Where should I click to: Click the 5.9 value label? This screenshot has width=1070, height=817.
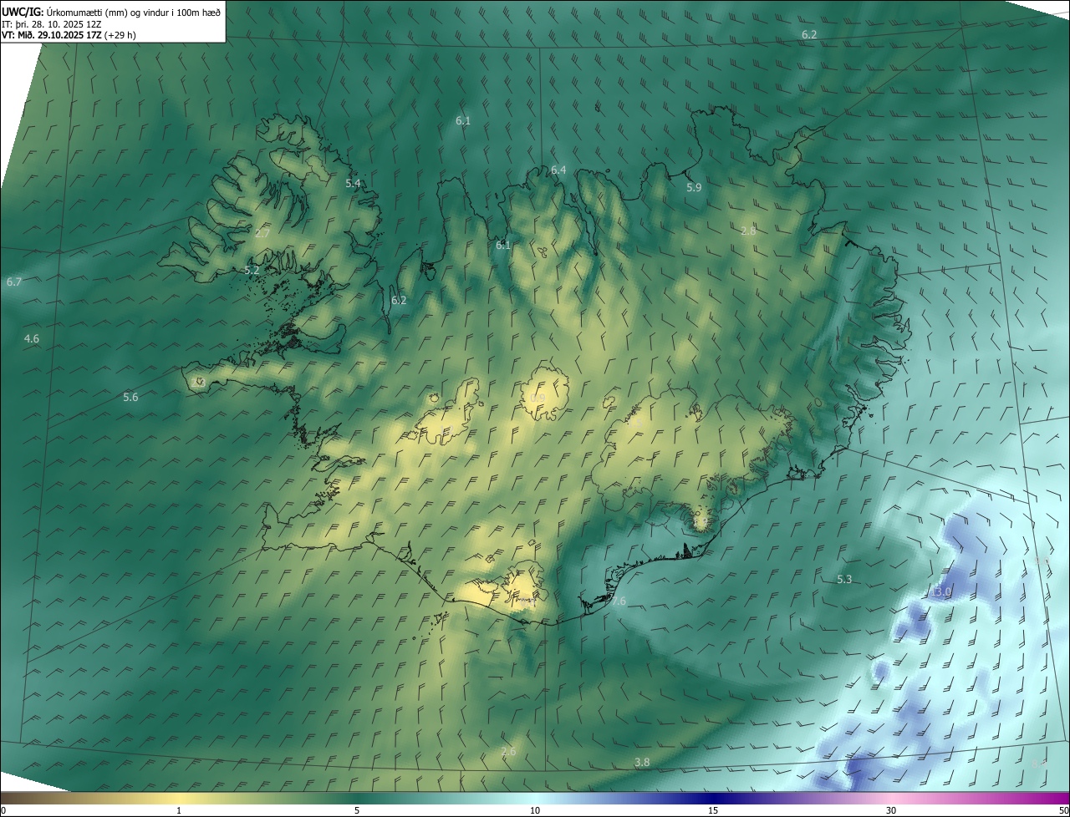click(694, 188)
